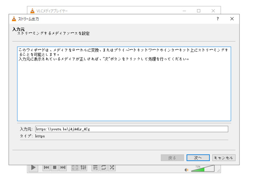Click the help question mark in dialog title
The image size is (253, 181).
tap(218, 19)
